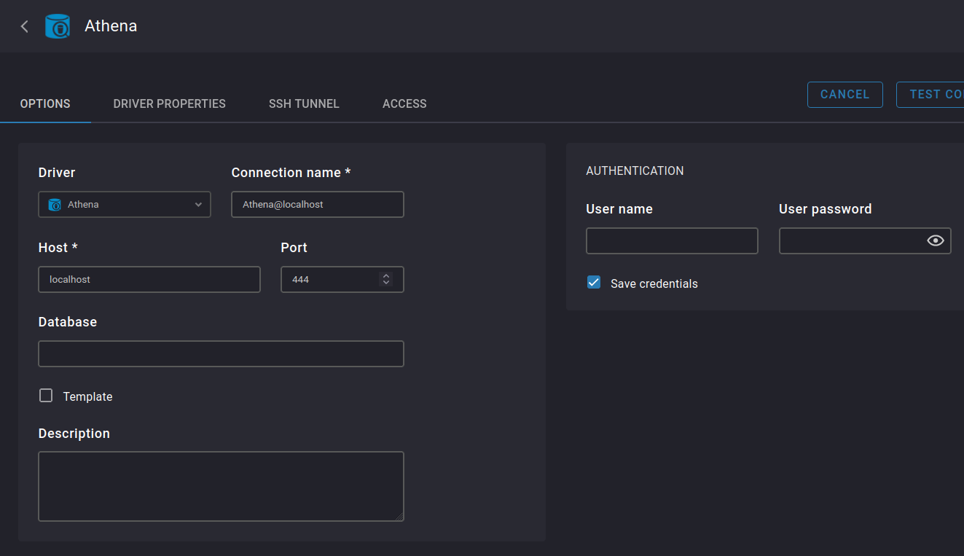The height and width of the screenshot is (556, 964).
Task: Expand the driver selector chevron
Action: coord(198,205)
